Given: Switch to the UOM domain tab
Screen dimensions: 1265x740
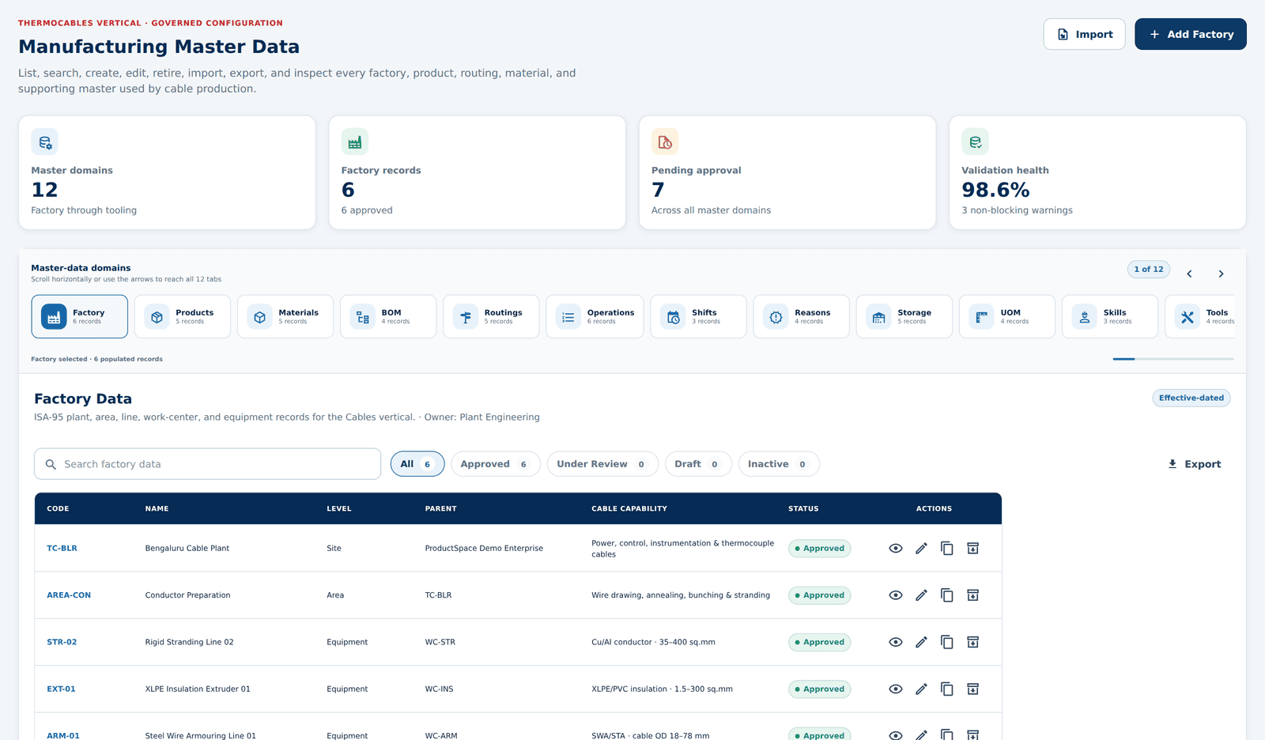Looking at the screenshot, I should coord(1006,316).
